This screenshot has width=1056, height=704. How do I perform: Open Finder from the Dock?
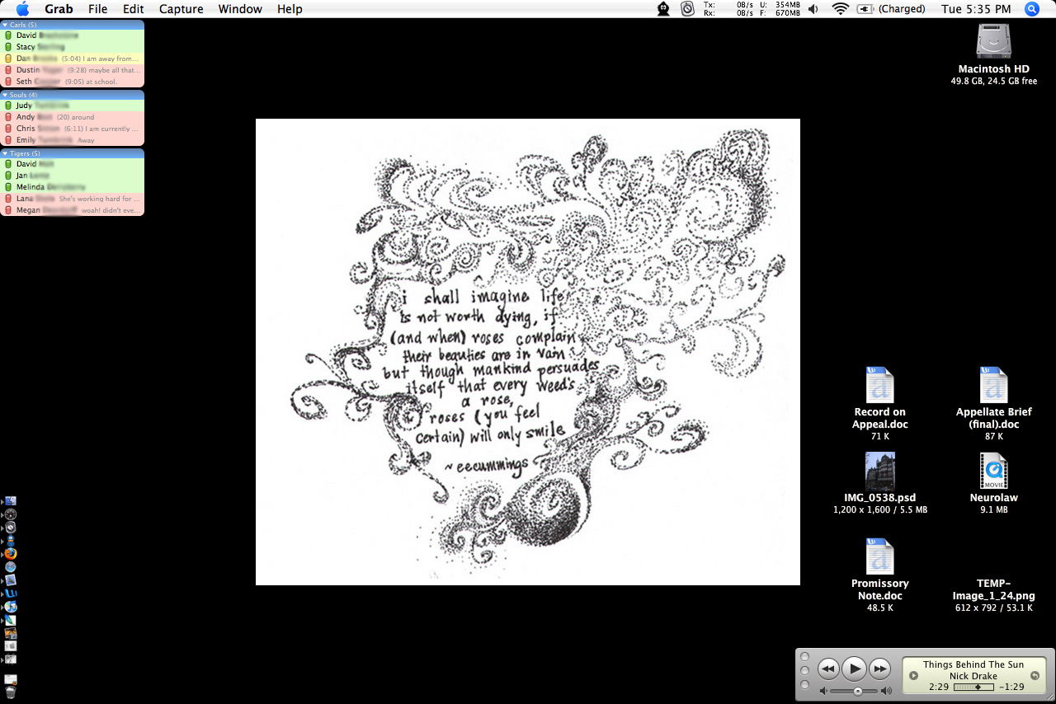tap(11, 501)
